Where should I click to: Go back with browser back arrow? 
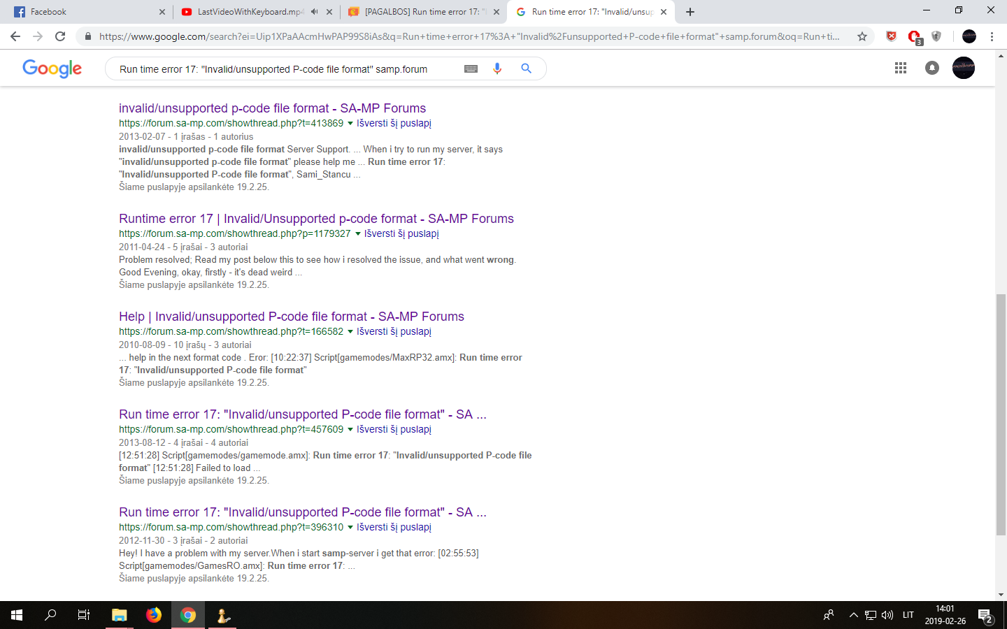[x=15, y=36]
